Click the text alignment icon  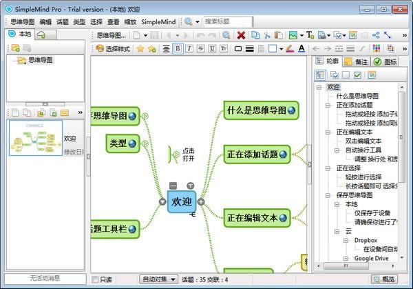(x=166, y=49)
